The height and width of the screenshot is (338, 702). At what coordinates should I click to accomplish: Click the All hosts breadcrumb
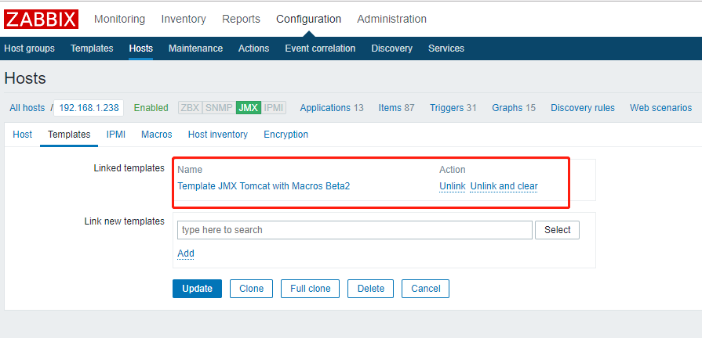tap(27, 108)
